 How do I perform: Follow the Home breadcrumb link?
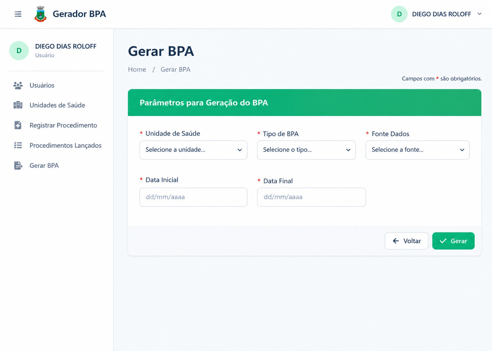tap(137, 70)
